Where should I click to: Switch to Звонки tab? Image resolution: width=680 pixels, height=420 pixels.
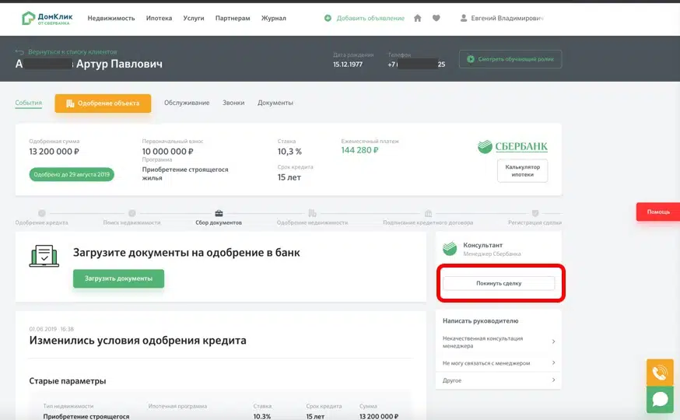point(233,103)
